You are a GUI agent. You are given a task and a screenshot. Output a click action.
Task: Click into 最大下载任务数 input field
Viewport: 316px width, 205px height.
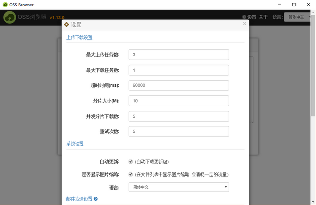coord(179,70)
